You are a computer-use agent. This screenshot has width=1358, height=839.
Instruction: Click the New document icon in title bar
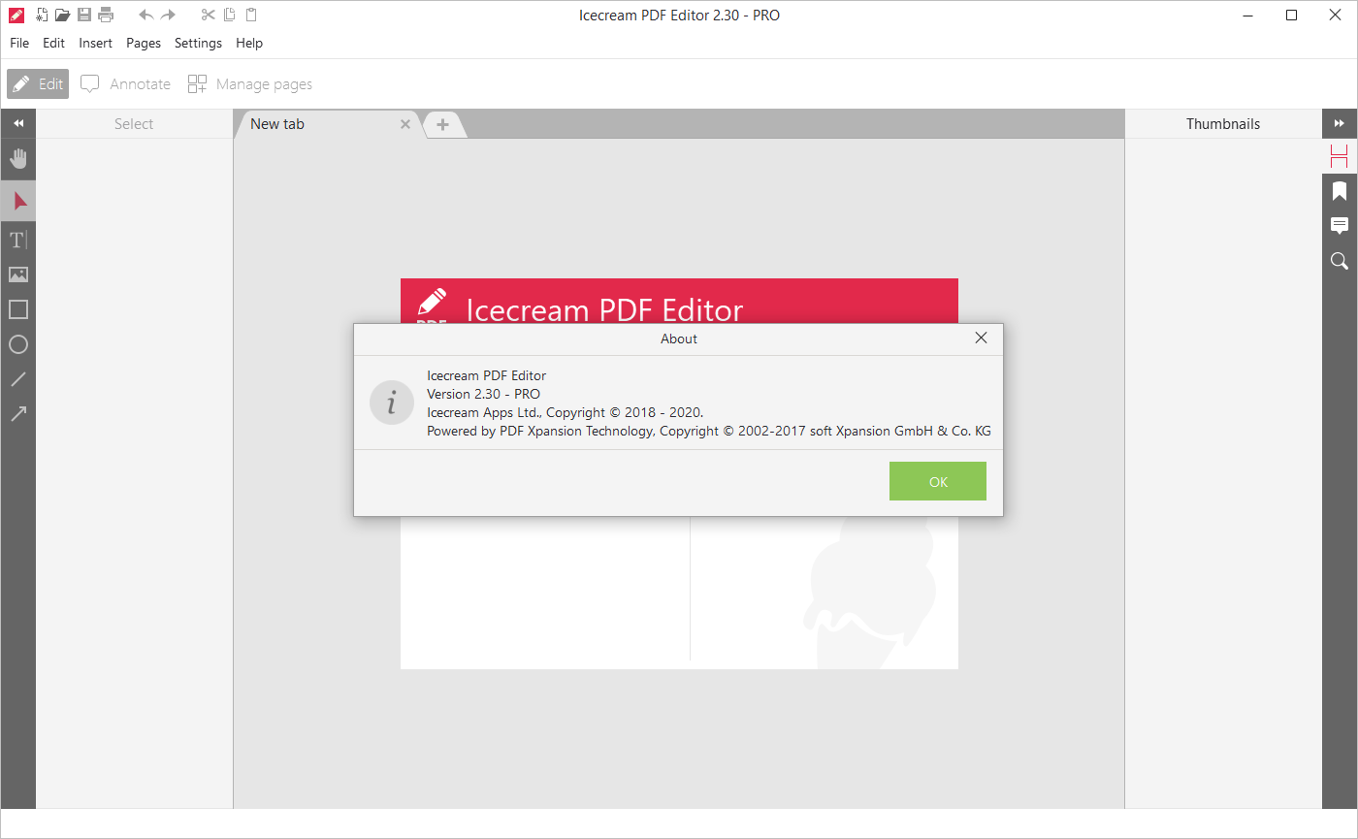42,15
